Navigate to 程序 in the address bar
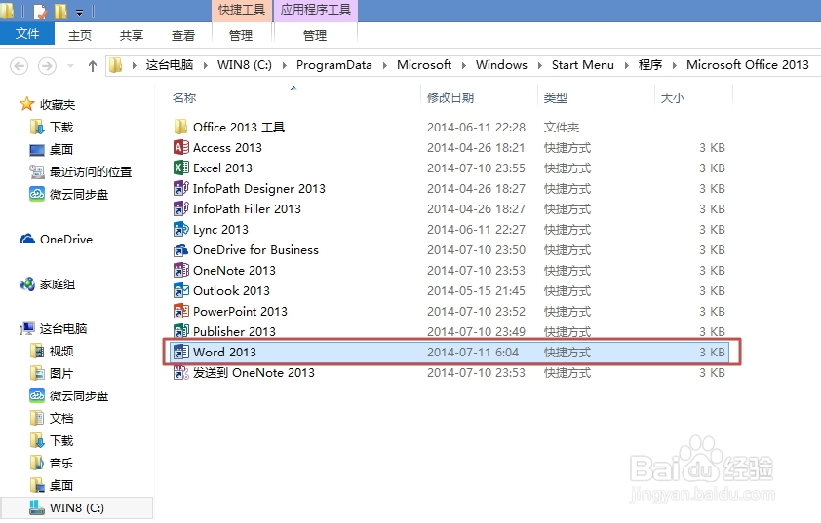 coord(650,65)
